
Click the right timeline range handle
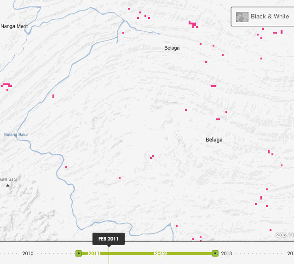click(x=215, y=253)
